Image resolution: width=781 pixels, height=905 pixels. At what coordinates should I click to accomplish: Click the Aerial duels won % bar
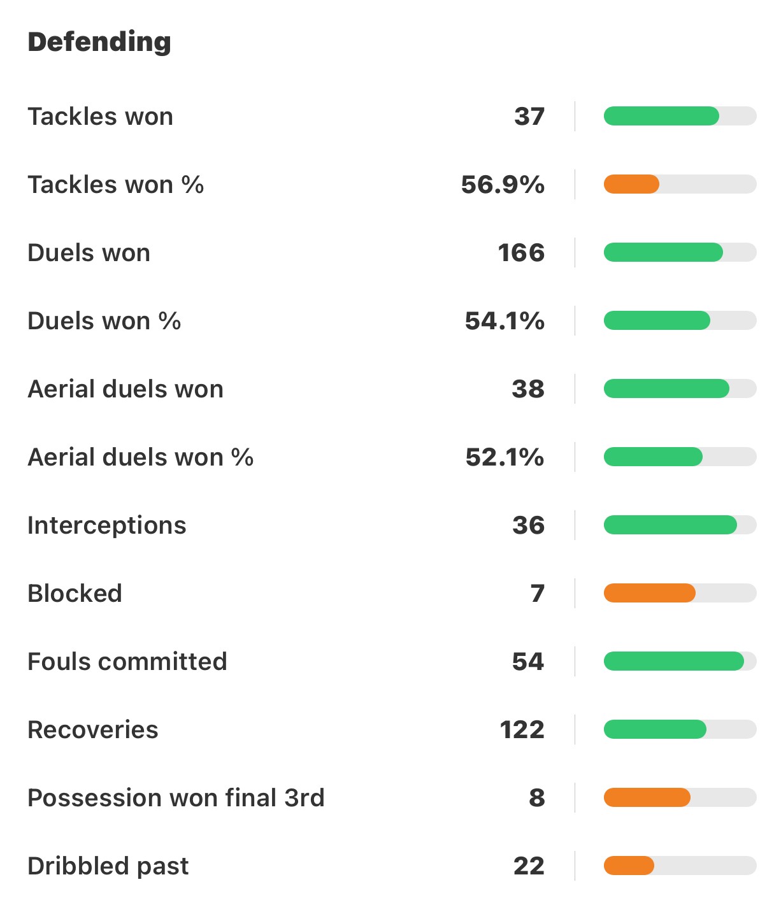tap(680, 457)
